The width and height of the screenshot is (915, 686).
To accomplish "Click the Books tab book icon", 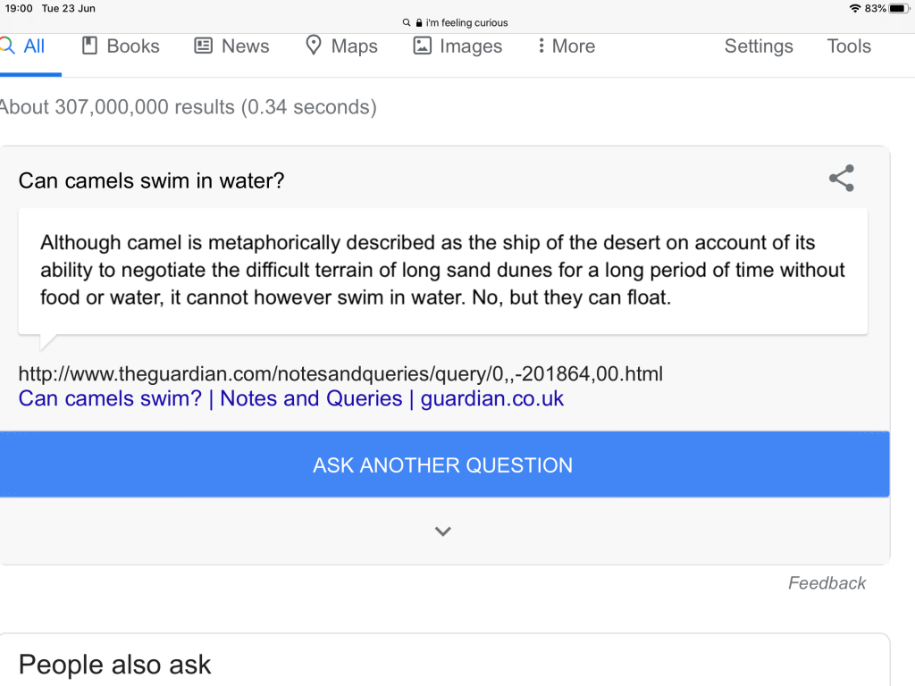I will coord(89,46).
